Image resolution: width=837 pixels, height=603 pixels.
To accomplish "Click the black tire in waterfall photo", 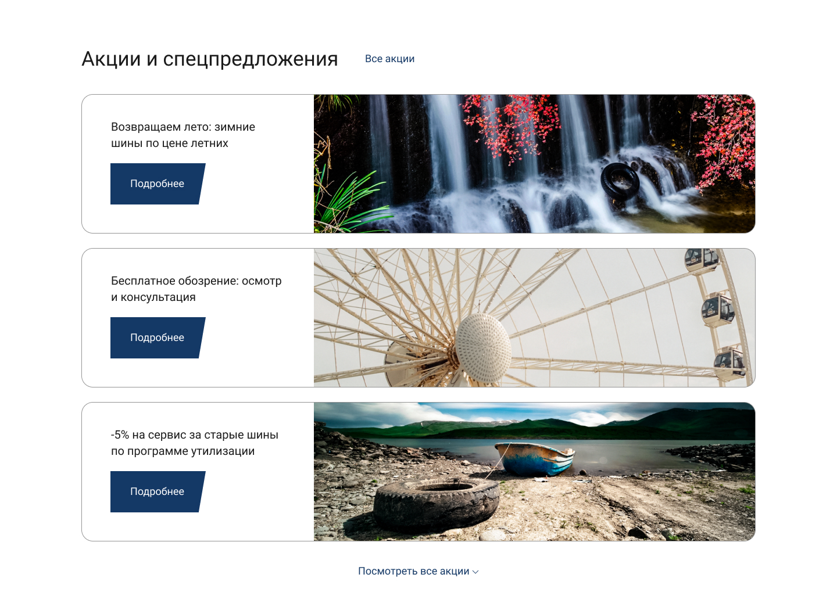I will point(620,182).
